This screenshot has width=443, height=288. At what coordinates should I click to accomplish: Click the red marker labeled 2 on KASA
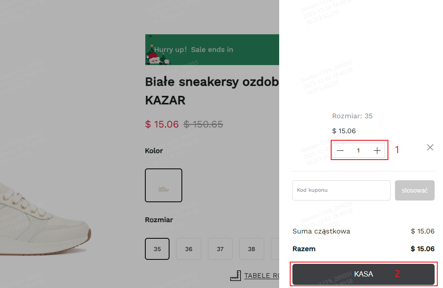point(397,273)
